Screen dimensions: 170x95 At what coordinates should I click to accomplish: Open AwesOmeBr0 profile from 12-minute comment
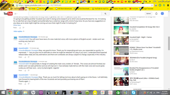coord(23,48)
